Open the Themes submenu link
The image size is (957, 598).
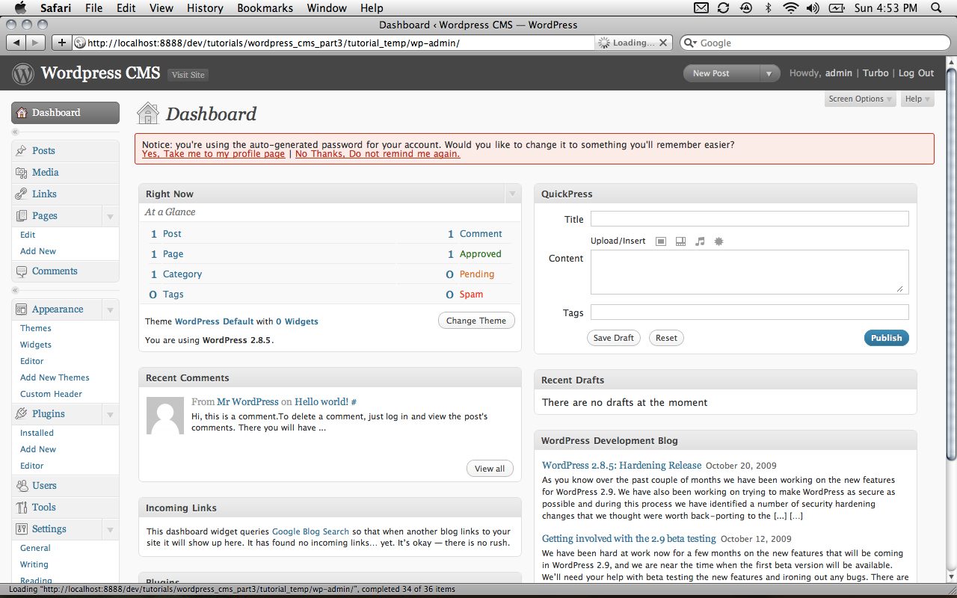pyautogui.click(x=36, y=328)
